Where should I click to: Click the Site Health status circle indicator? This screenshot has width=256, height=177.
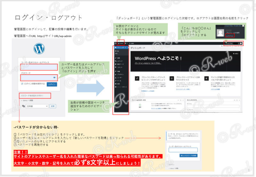click(x=140, y=105)
